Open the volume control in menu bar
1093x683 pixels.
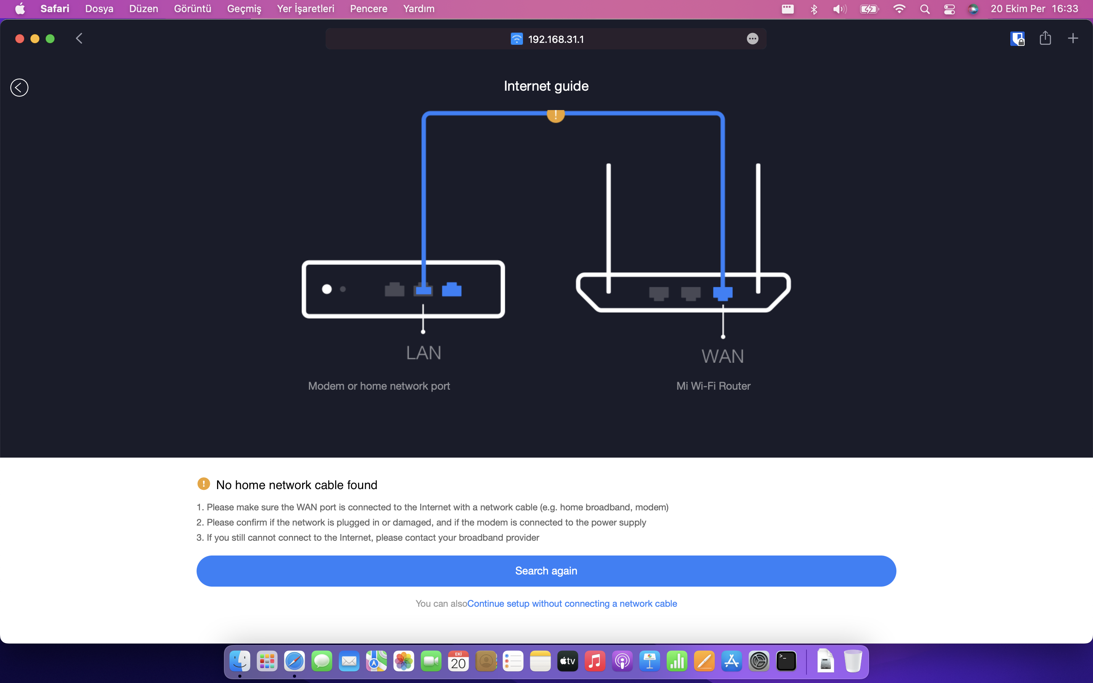coord(839,9)
